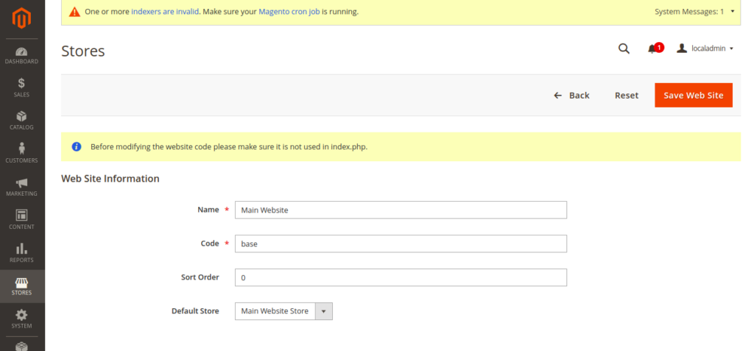
Task: Open the notifications bell icon
Action: [x=653, y=49]
